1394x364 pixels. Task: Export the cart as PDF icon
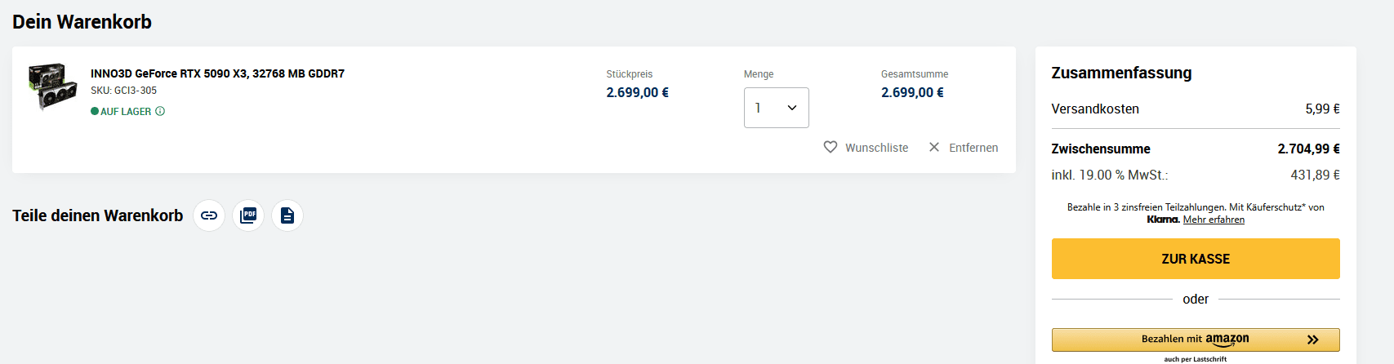pyautogui.click(x=248, y=215)
